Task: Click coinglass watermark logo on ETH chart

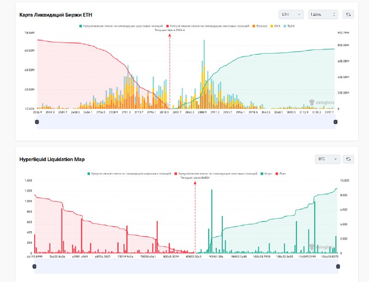Action: pyautogui.click(x=319, y=102)
